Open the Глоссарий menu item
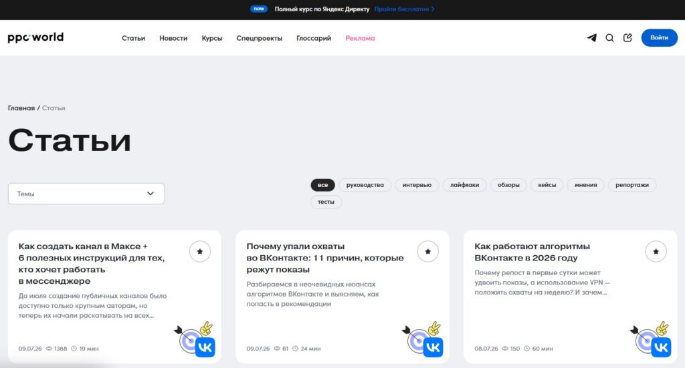This screenshot has width=685, height=368. click(314, 38)
